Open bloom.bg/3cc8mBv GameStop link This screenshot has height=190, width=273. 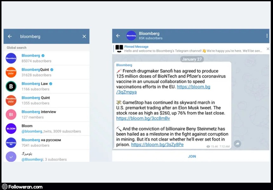143,118
